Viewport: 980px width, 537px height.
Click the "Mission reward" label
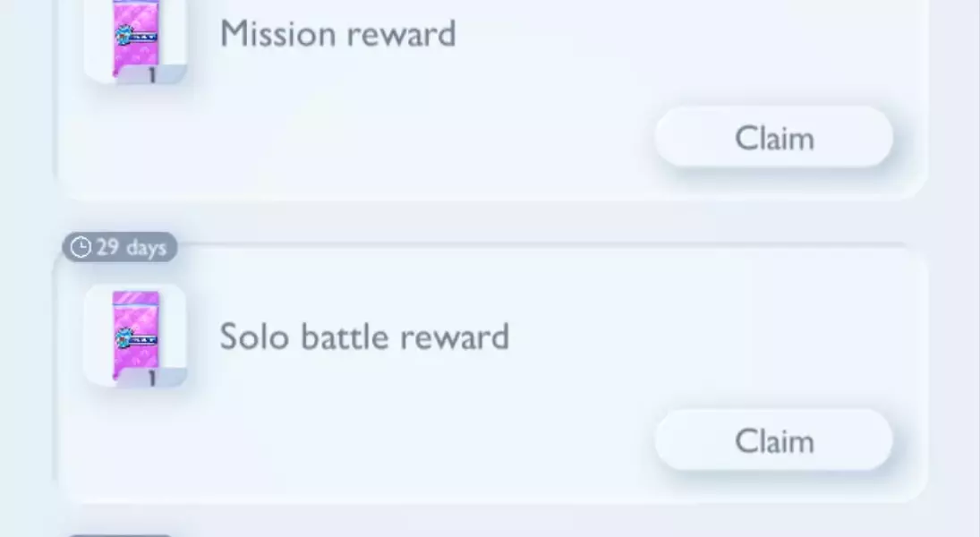click(x=337, y=34)
